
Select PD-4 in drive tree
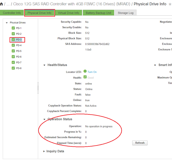tap(19, 45)
